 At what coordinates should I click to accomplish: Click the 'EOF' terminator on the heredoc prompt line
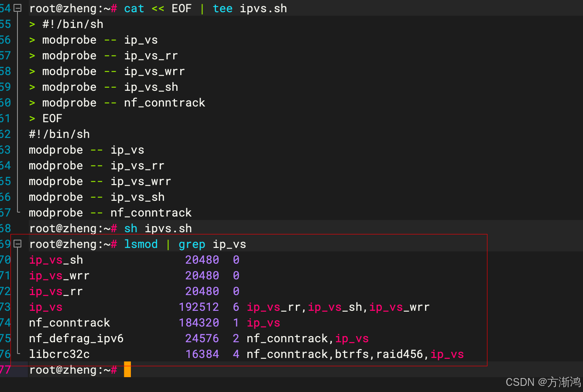(x=52, y=118)
